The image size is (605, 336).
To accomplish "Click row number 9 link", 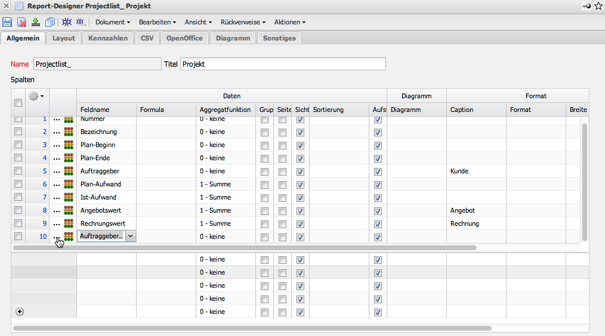I will [44, 223].
